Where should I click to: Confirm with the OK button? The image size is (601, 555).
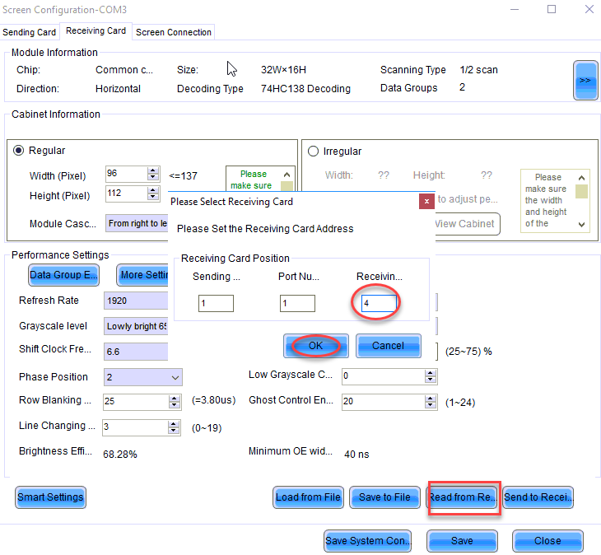click(x=316, y=346)
